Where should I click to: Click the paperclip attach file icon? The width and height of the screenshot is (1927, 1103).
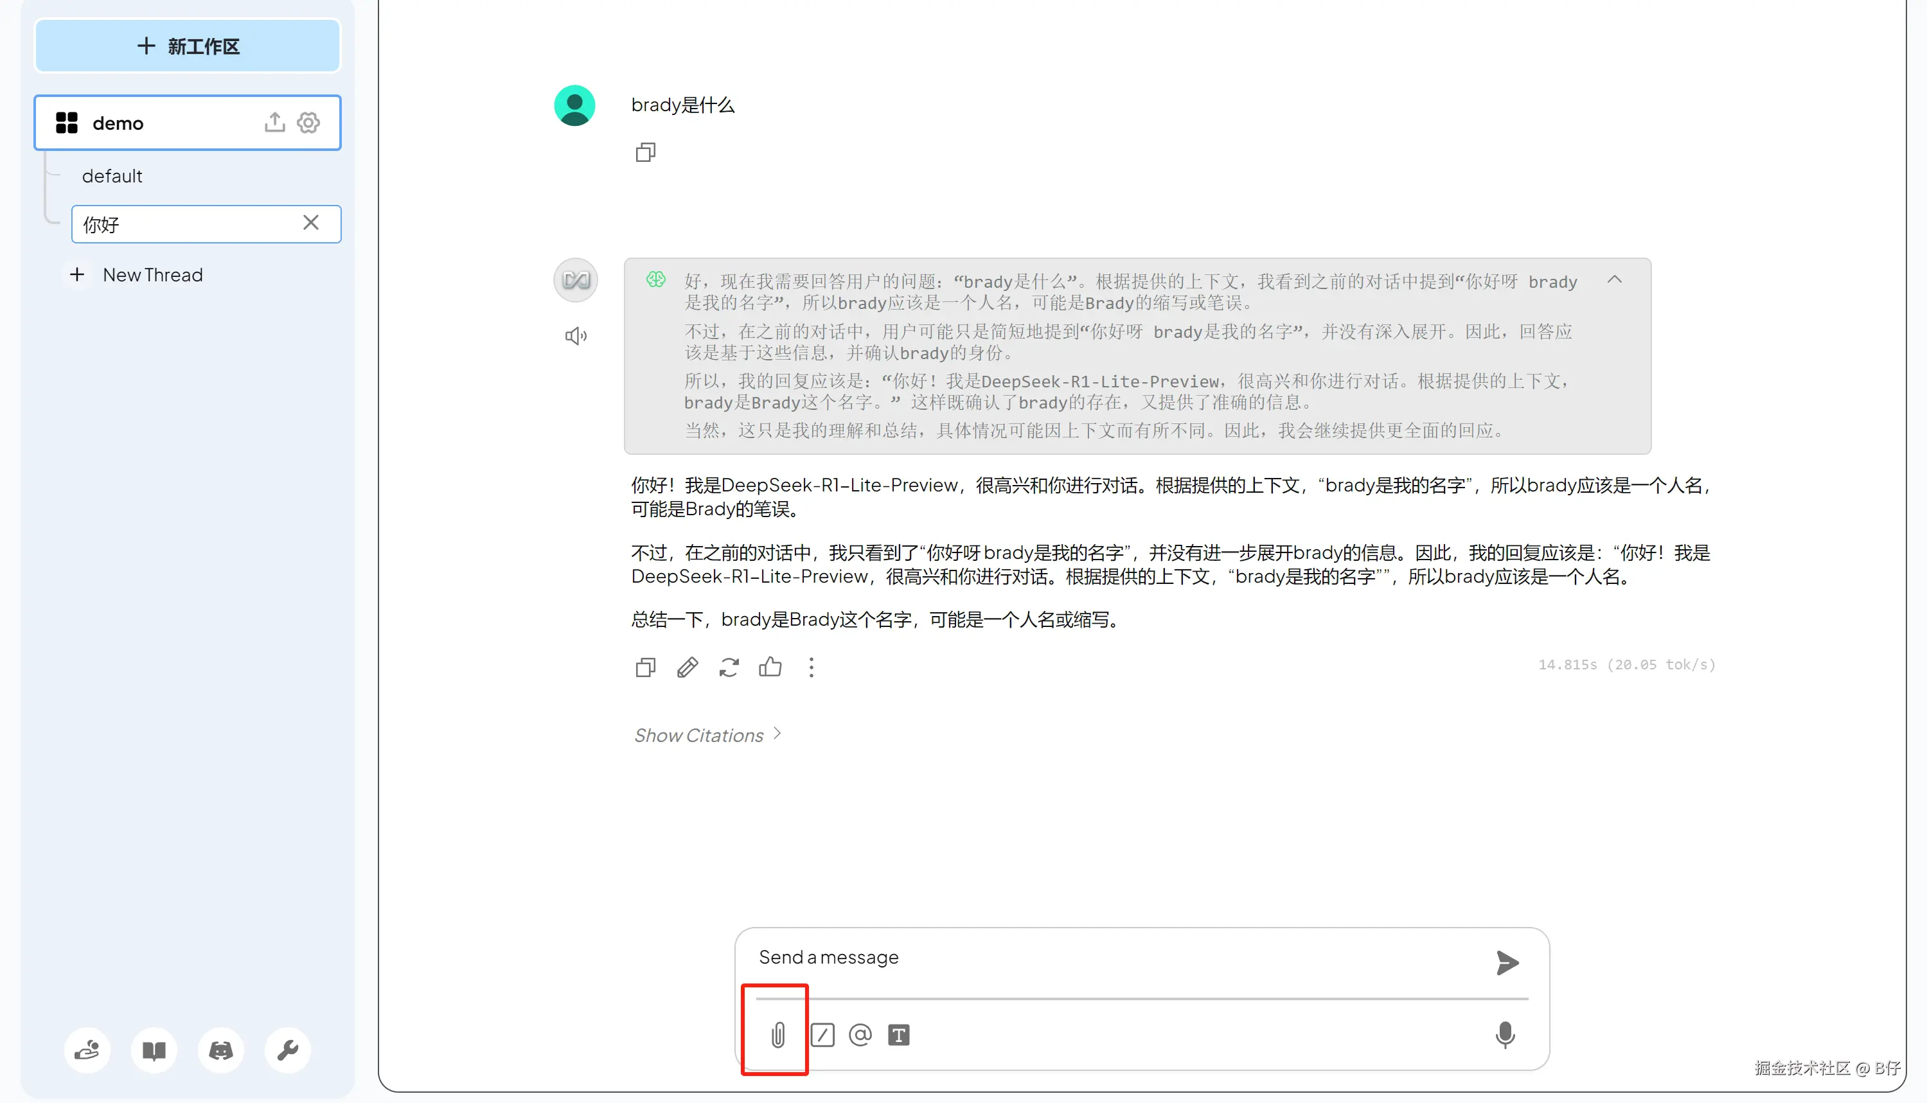point(777,1035)
